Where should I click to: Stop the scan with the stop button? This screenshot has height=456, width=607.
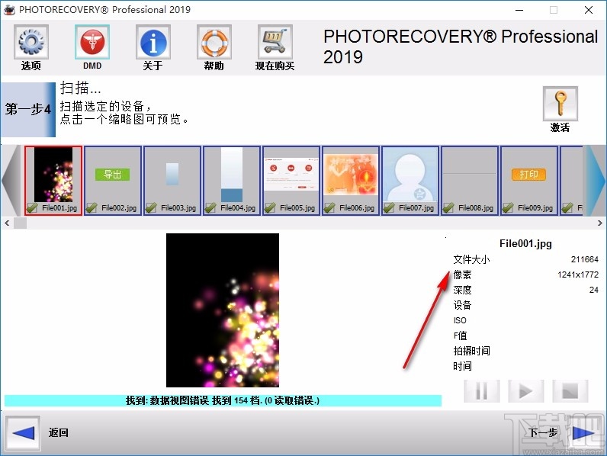point(570,391)
